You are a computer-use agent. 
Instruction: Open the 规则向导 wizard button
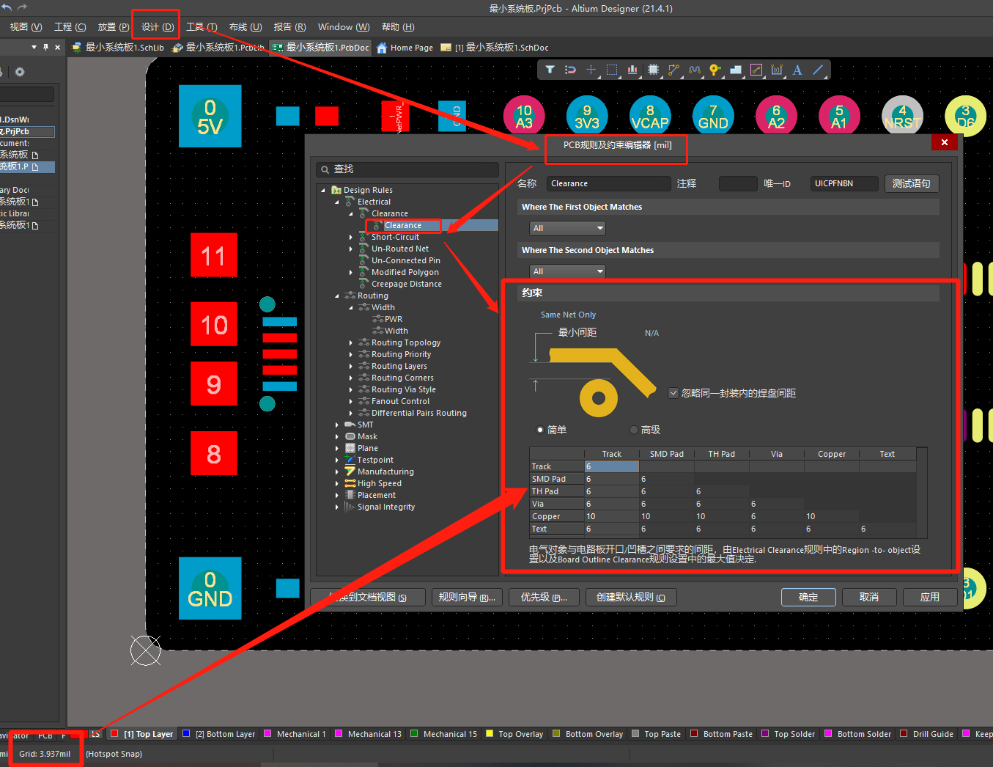[467, 597]
